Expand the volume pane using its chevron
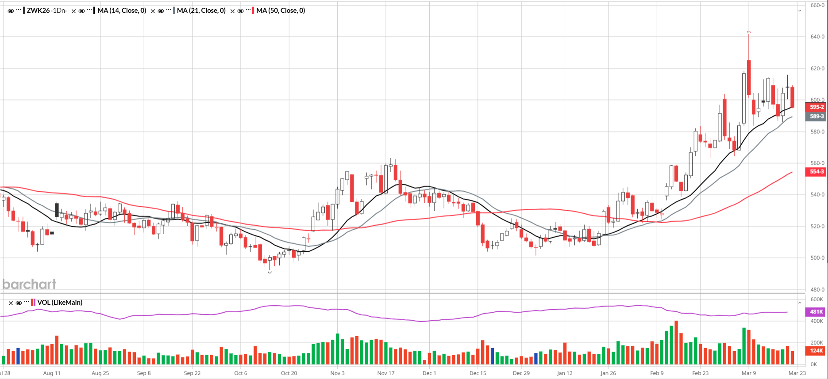 (800, 303)
